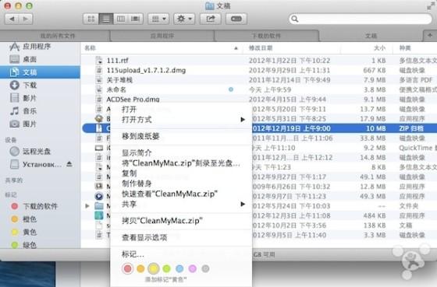Sort by the 种类 column header
This screenshot has height=287, width=437.
coord(405,48)
